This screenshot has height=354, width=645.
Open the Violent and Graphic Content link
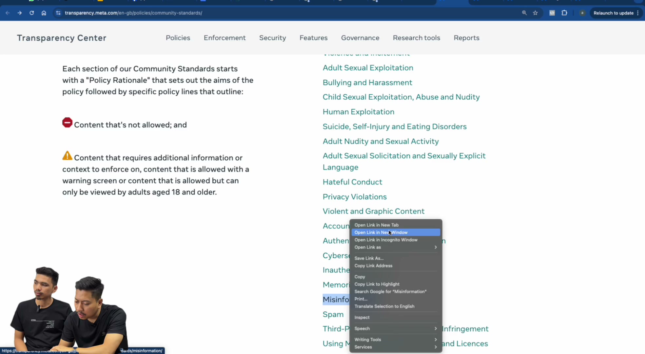[373, 211]
